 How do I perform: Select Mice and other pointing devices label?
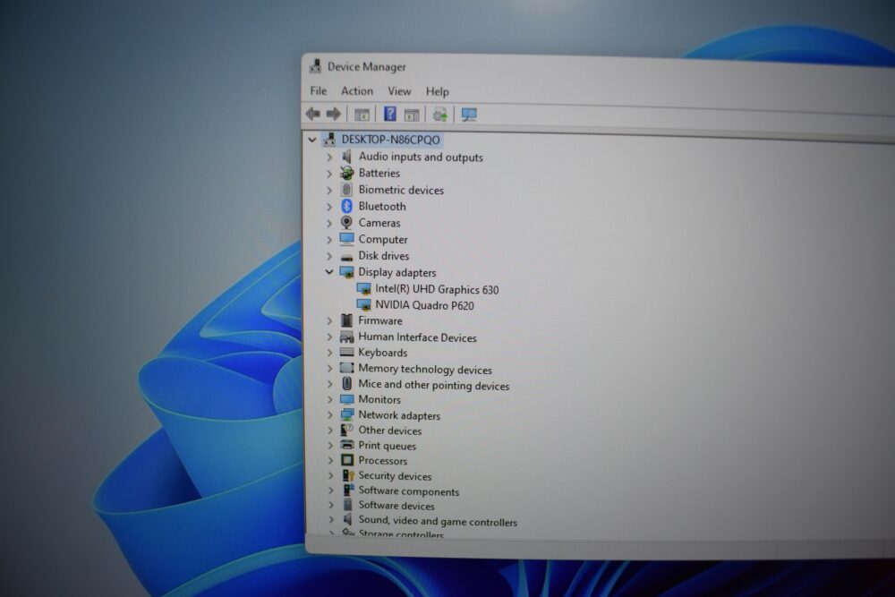(434, 385)
